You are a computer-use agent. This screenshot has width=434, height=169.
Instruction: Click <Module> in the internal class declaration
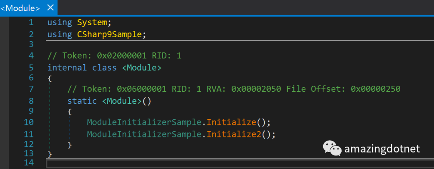(x=141, y=68)
